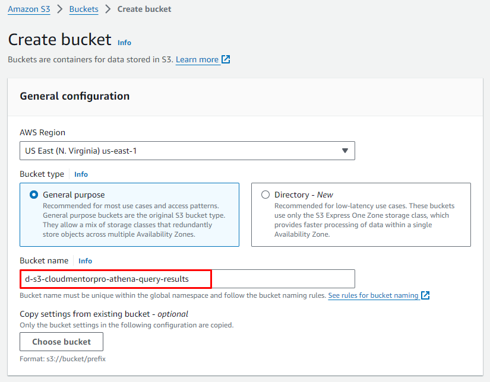Select the Directory bucket type radio button
This screenshot has height=382, width=490.
pyautogui.click(x=265, y=195)
